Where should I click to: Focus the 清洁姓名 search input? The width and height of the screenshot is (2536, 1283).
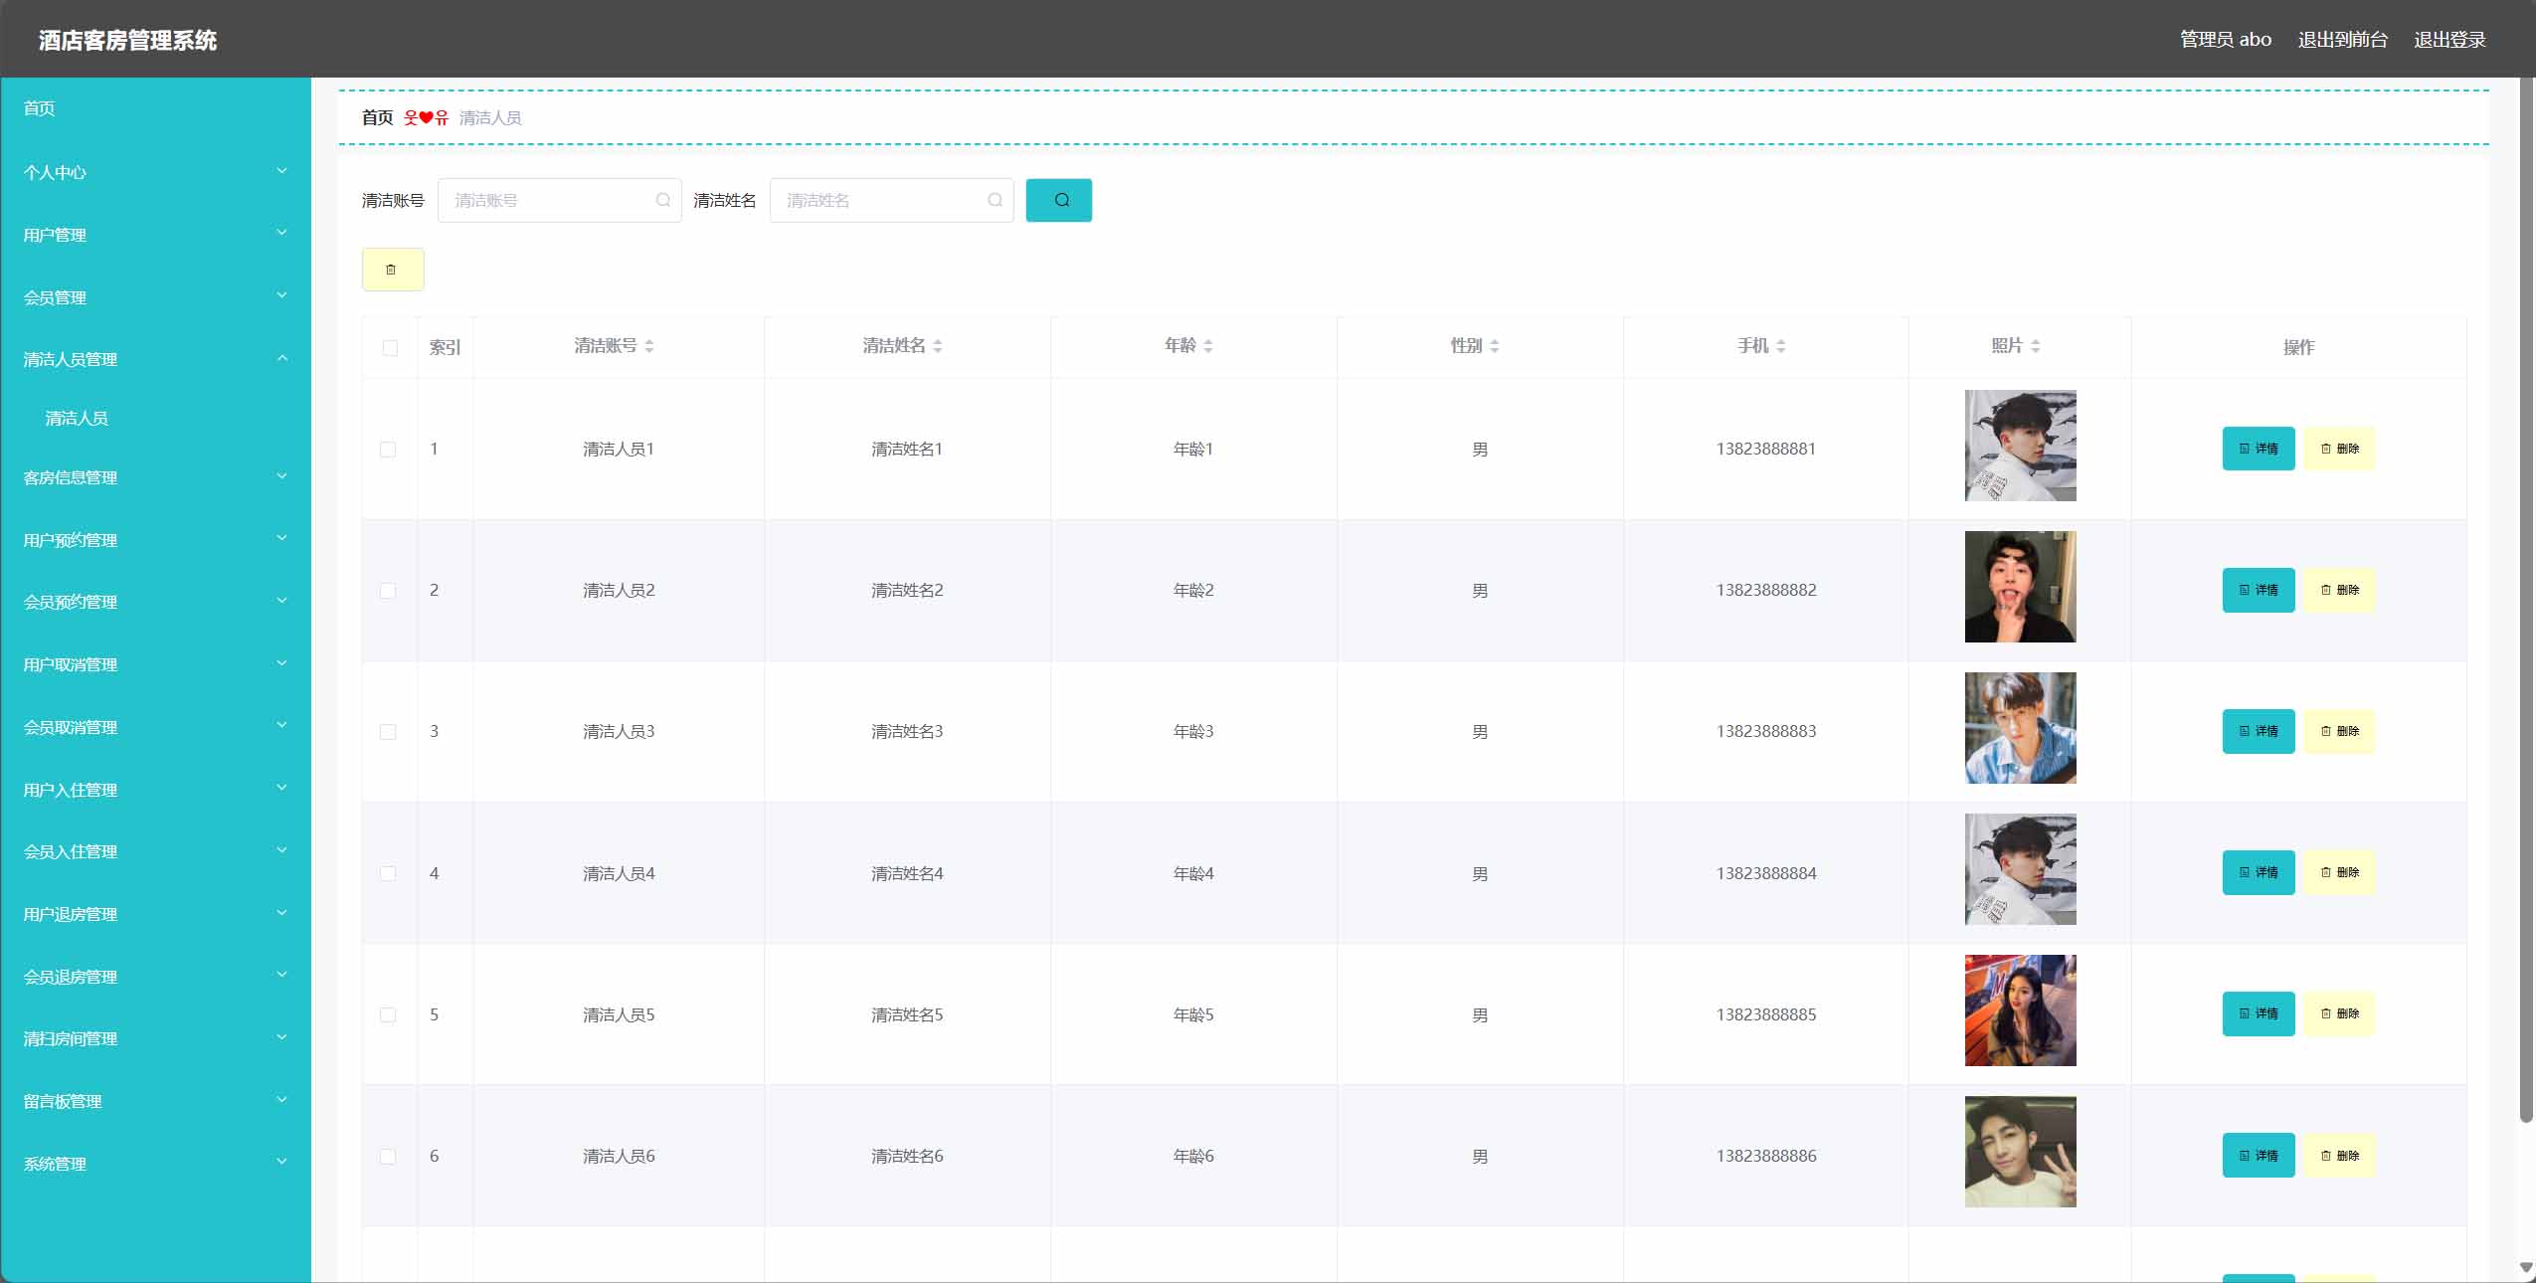[x=892, y=200]
